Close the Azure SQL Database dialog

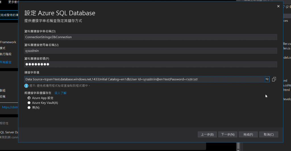coord(278,6)
